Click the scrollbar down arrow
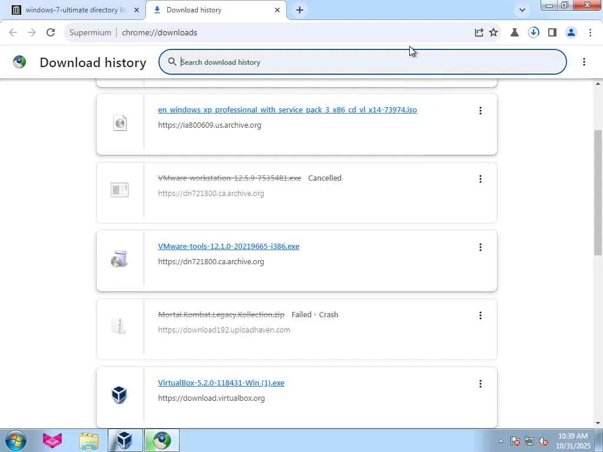 pyautogui.click(x=598, y=424)
